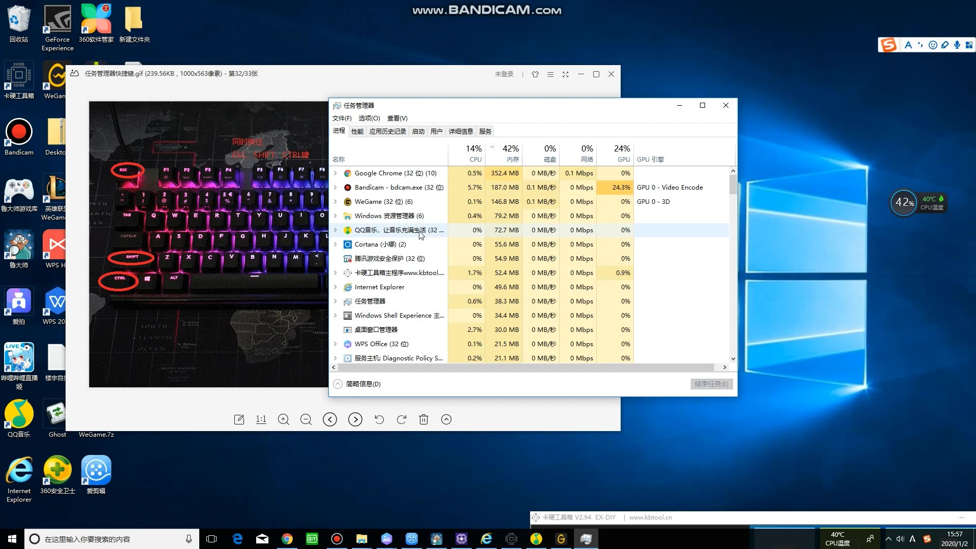Switch to 启动 tab
Viewport: 976px width, 549px height.
point(418,132)
